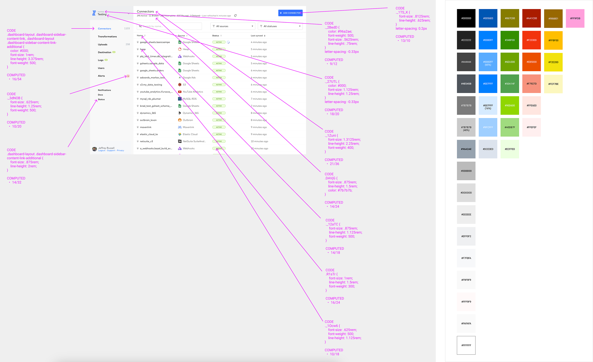Viewport: 593px width, 362px height.
Task: Select the #000000 black swatch
Action: coord(466,18)
